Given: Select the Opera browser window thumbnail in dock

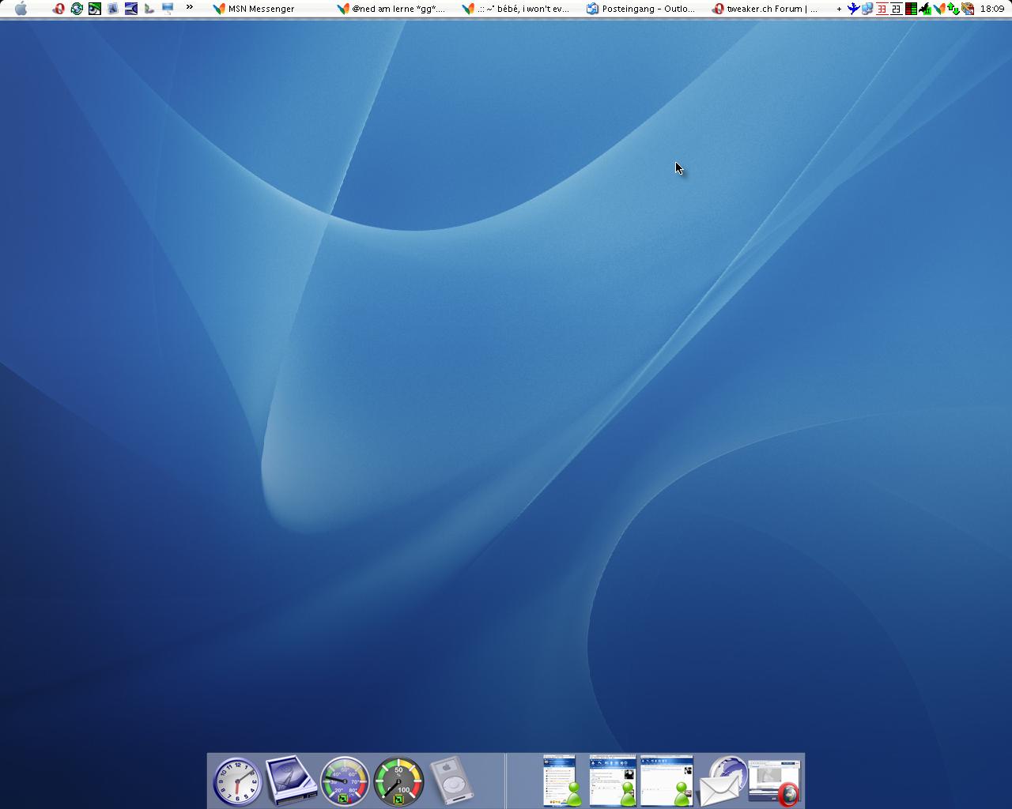Looking at the screenshot, I should (775, 781).
